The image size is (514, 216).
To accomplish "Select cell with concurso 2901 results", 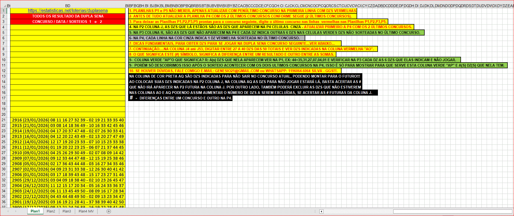I will point(68,202).
